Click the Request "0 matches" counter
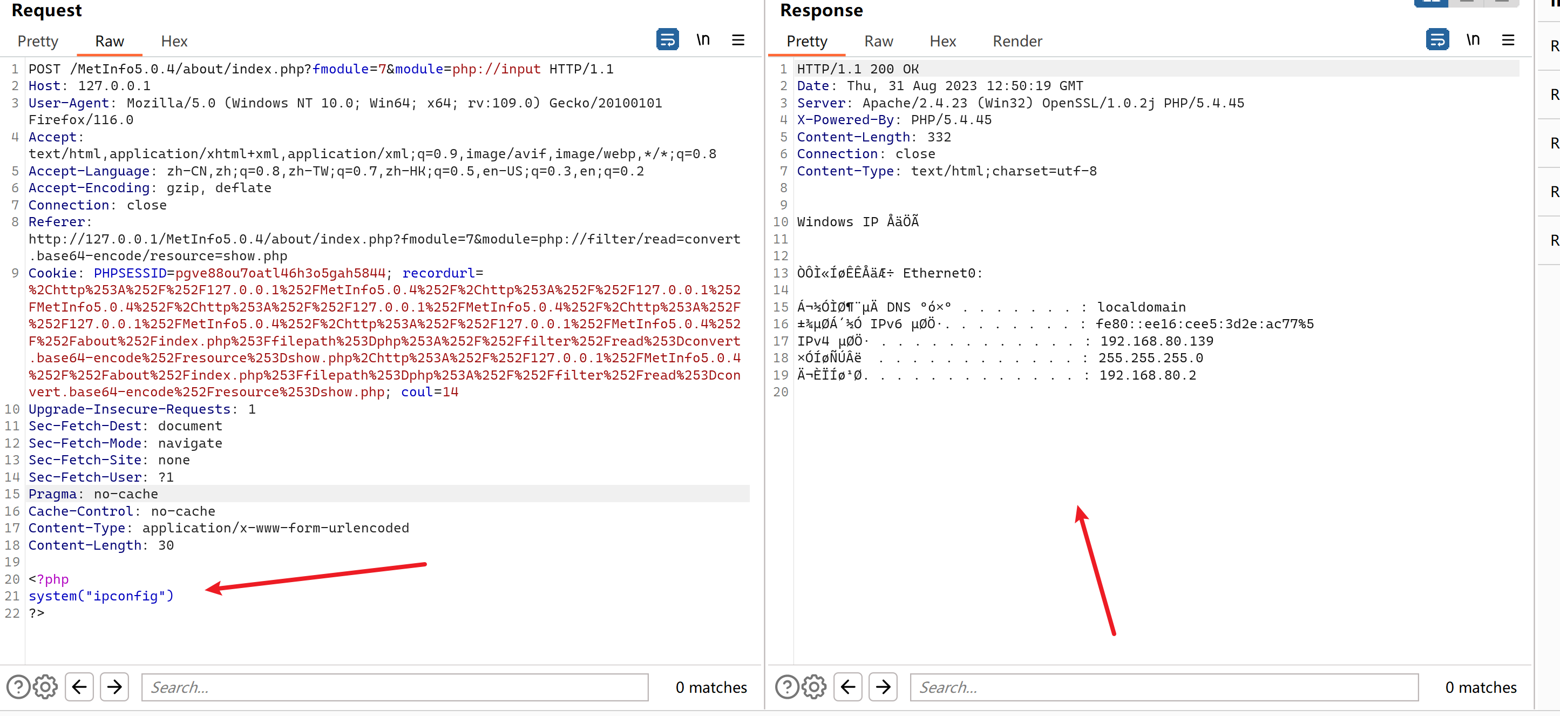1560x716 pixels. [711, 687]
